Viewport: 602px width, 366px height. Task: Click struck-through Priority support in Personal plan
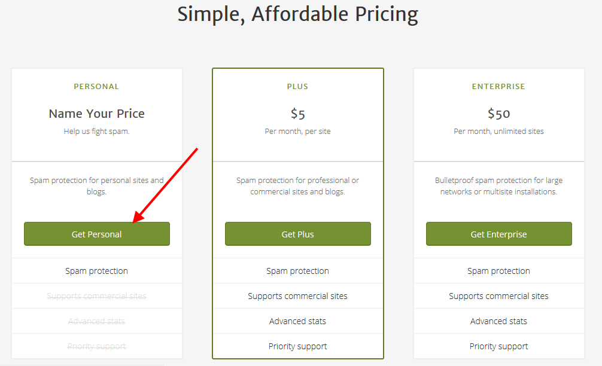(97, 346)
